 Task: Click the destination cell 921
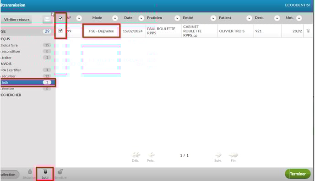(x=267, y=31)
